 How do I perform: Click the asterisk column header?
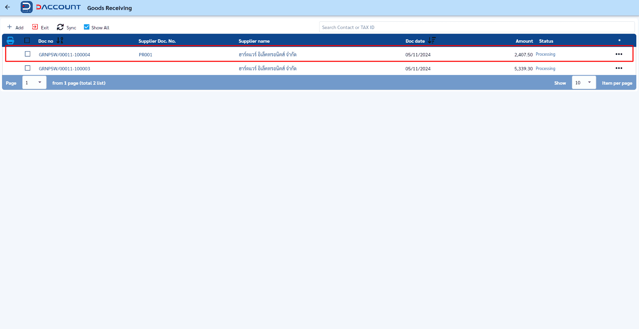point(619,41)
